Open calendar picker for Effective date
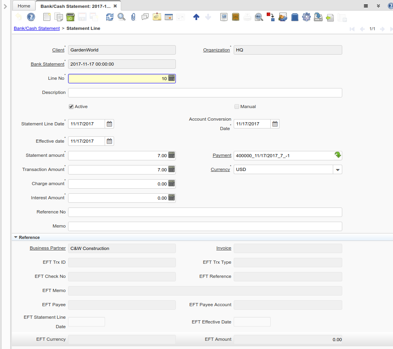Viewport: 393px width, 349px height. (110, 141)
